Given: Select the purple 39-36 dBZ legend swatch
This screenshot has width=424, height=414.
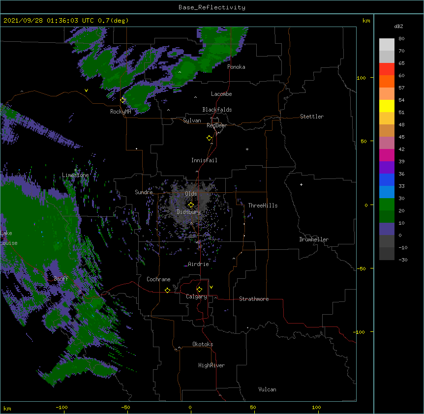Looking at the screenshot, I should (x=387, y=168).
